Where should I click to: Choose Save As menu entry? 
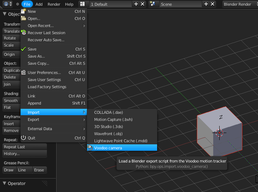[54, 56]
